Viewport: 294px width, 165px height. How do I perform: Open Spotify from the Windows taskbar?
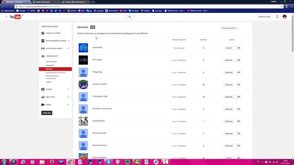[x=128, y=162]
